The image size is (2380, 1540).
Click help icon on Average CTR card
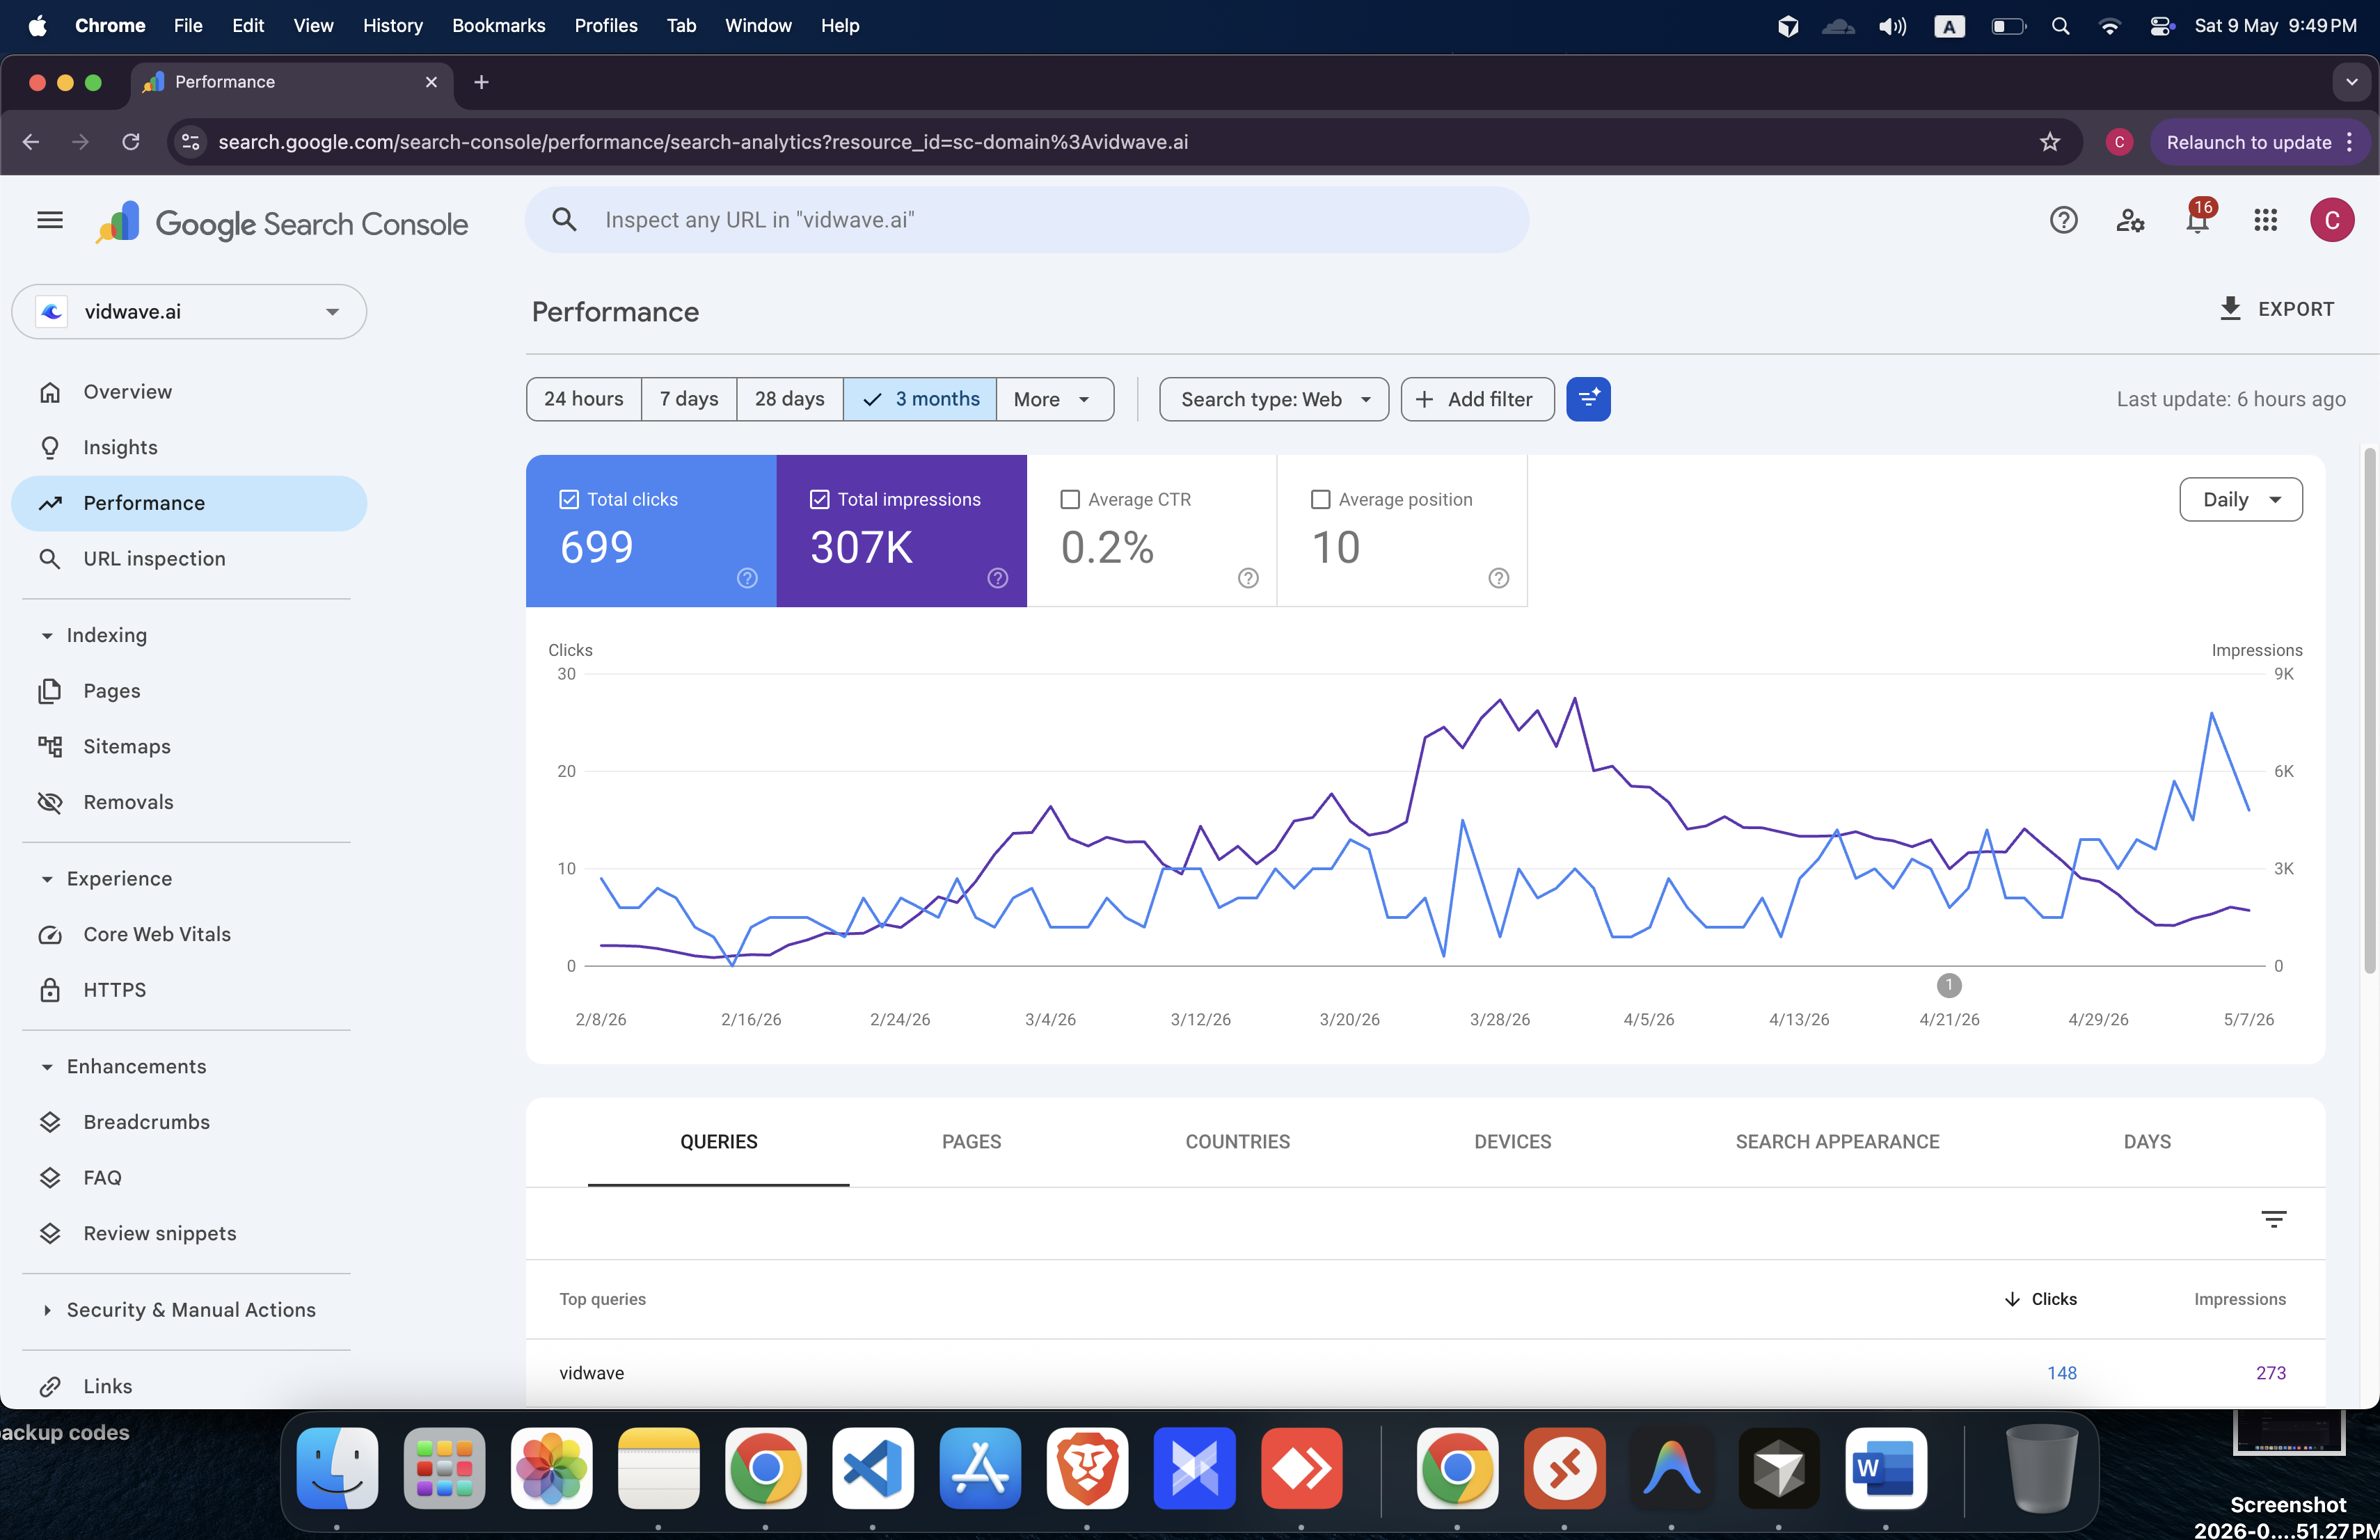[x=1248, y=577]
